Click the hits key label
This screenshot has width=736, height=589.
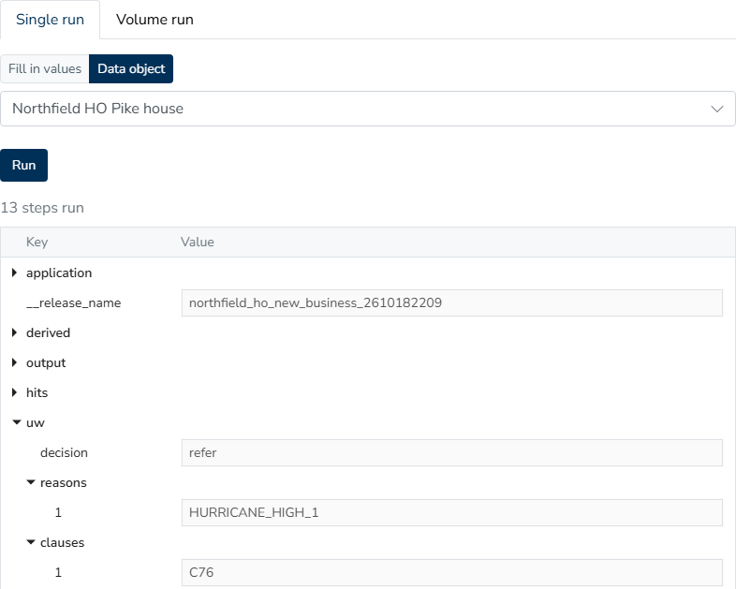[37, 393]
